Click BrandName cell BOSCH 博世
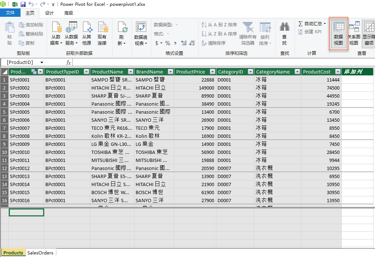 coord(154,192)
